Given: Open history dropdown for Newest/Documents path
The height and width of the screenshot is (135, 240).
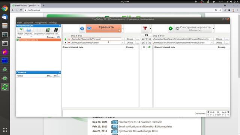Looking at the screenshot, I should tap(212, 39).
